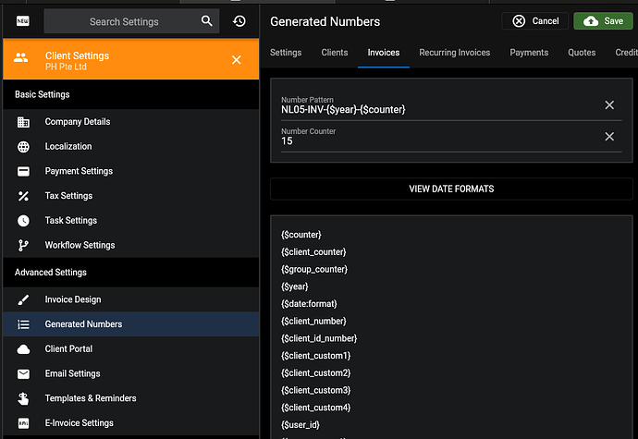Click the Templates & Reminders icon
The image size is (638, 439).
23,398
